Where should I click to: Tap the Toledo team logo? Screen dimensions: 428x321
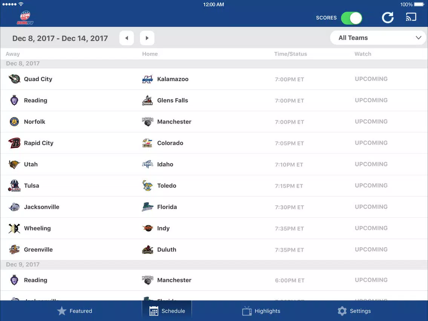coord(148,186)
